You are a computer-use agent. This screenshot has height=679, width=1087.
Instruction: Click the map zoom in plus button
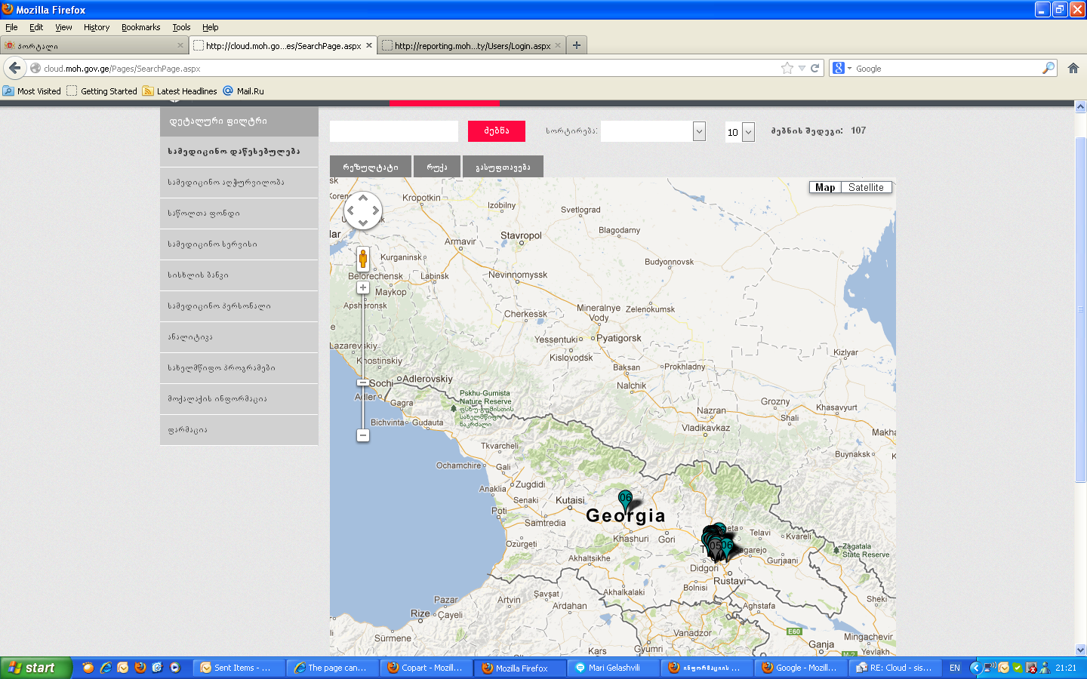click(363, 287)
